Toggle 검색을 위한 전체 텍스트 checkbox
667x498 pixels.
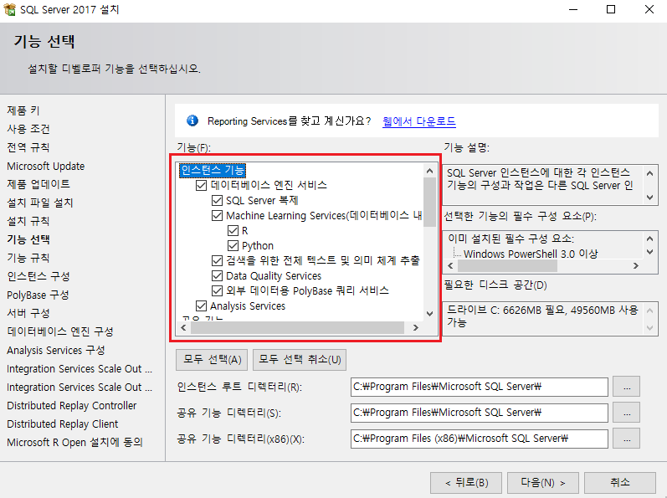[x=217, y=260]
